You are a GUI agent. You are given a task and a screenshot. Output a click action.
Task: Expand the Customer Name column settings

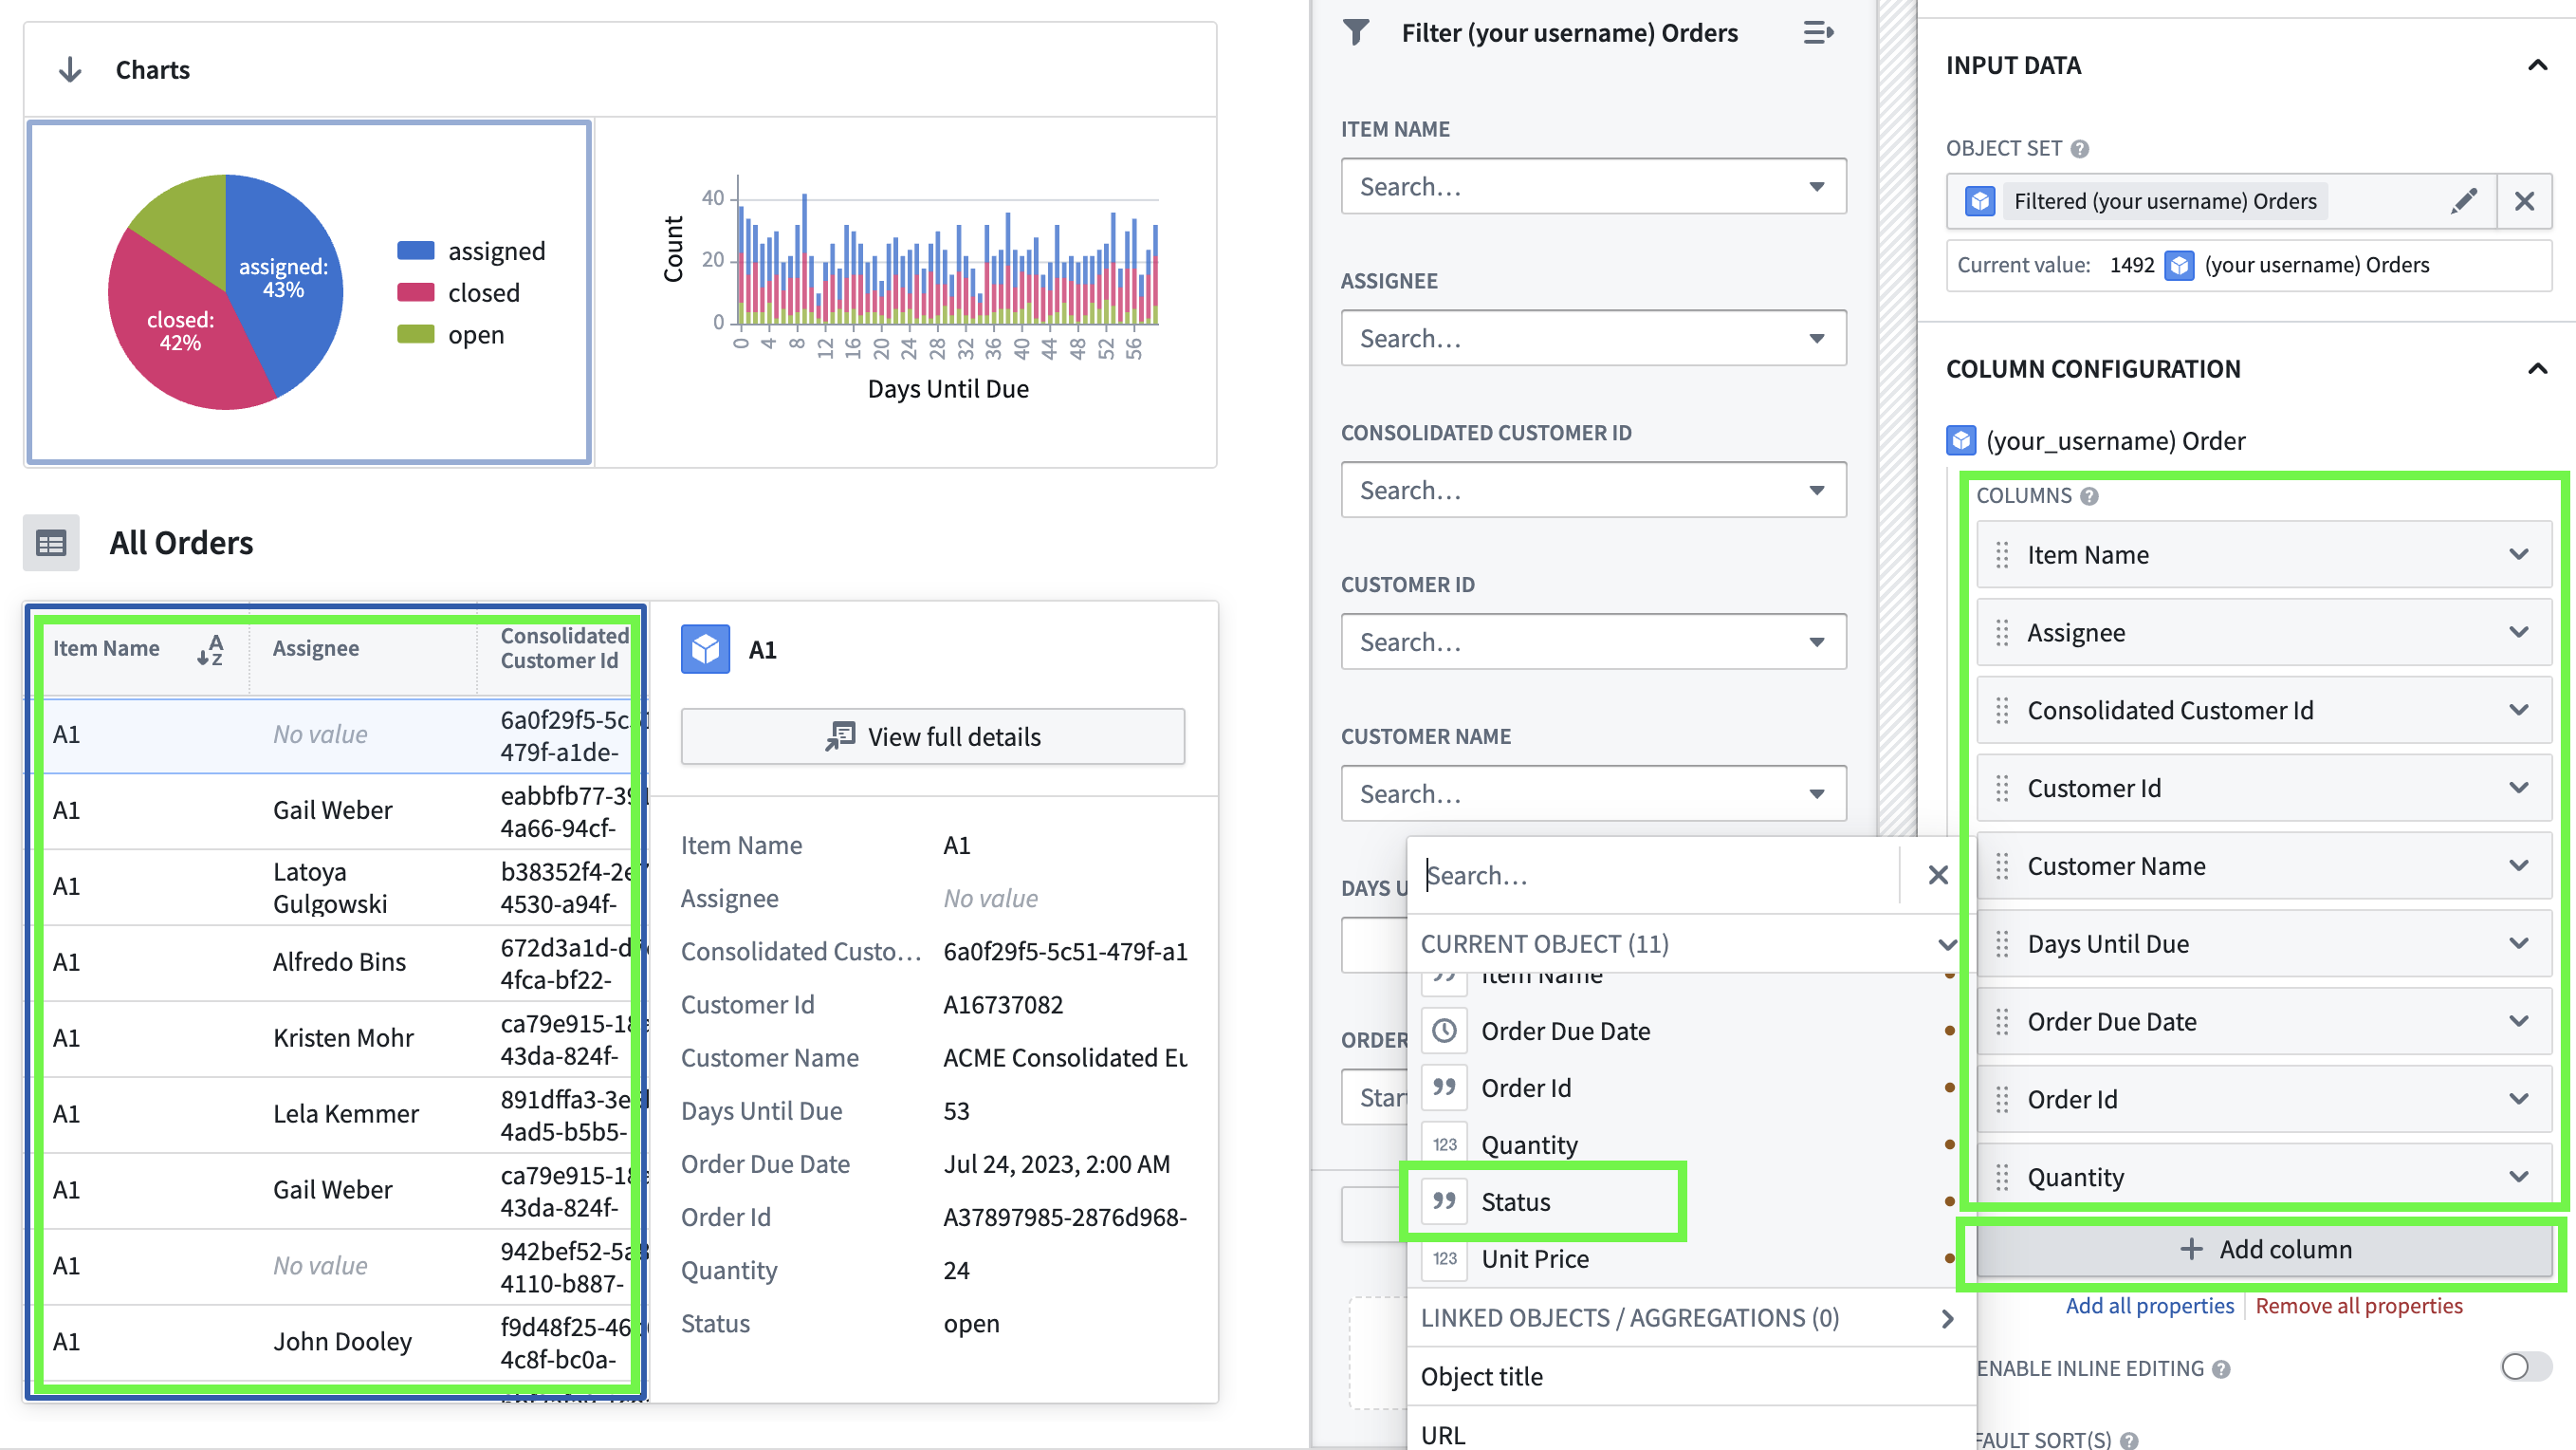pyautogui.click(x=2518, y=865)
